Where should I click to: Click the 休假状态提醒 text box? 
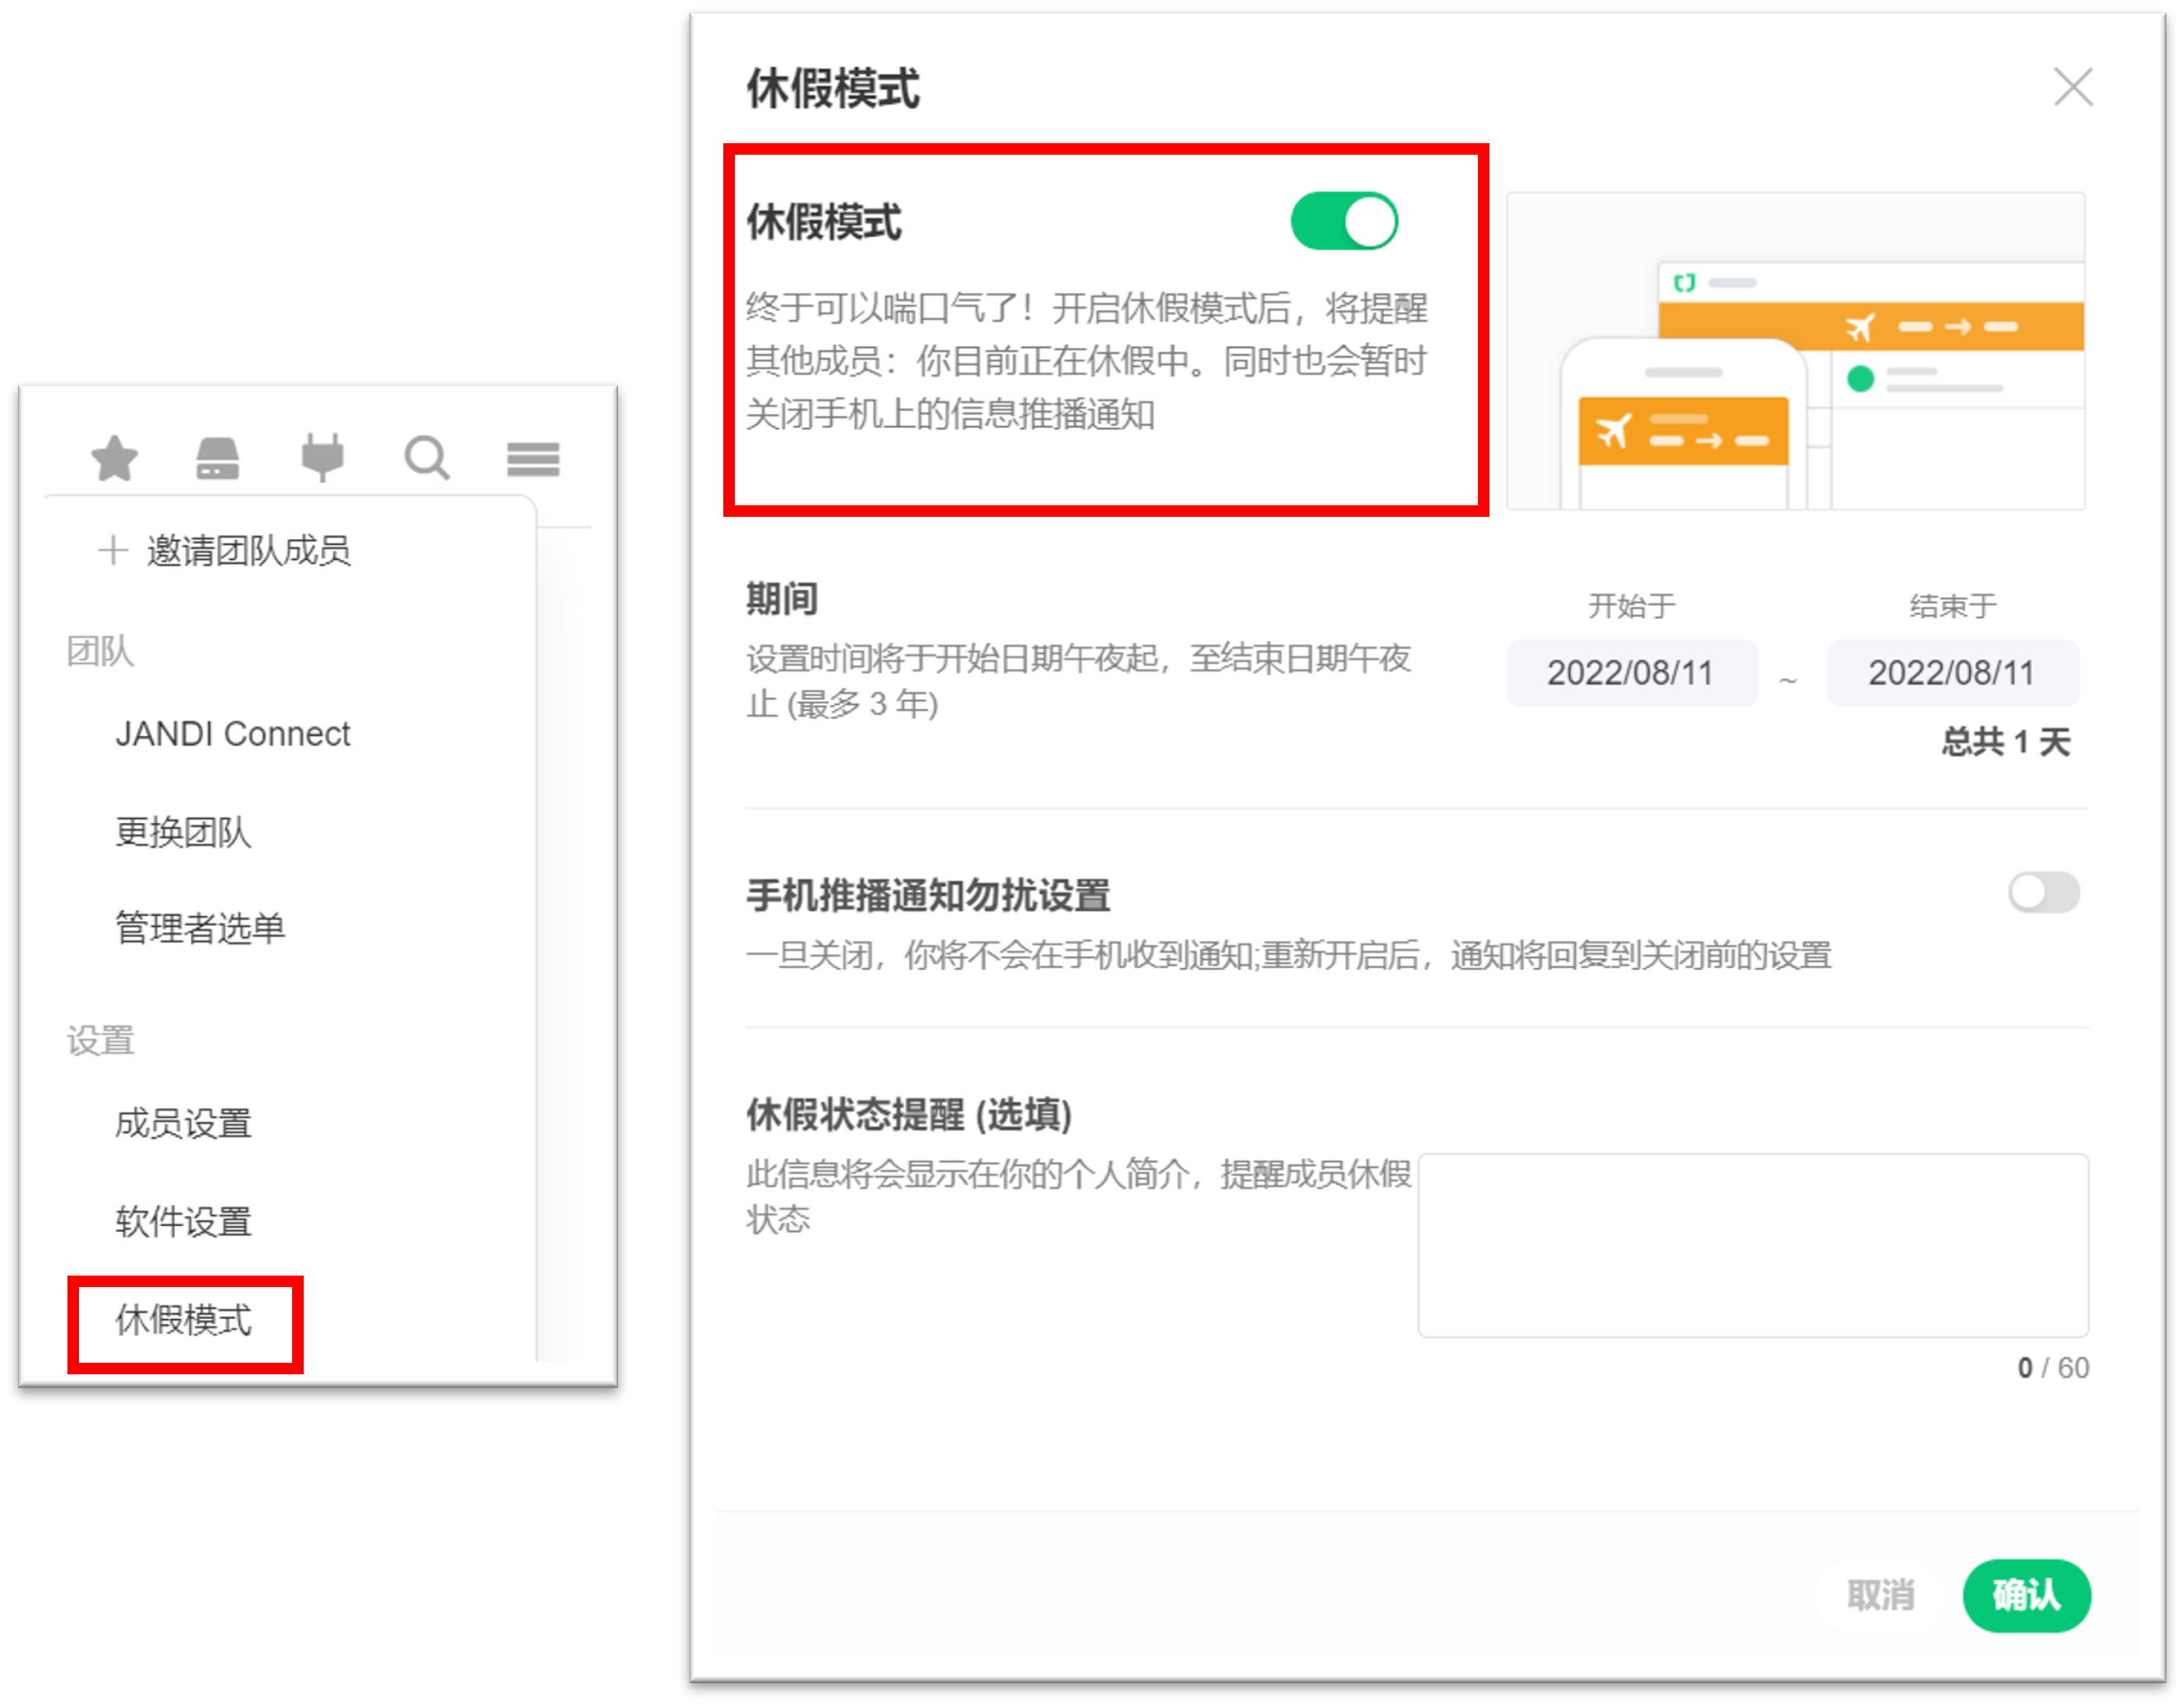(1752, 1245)
